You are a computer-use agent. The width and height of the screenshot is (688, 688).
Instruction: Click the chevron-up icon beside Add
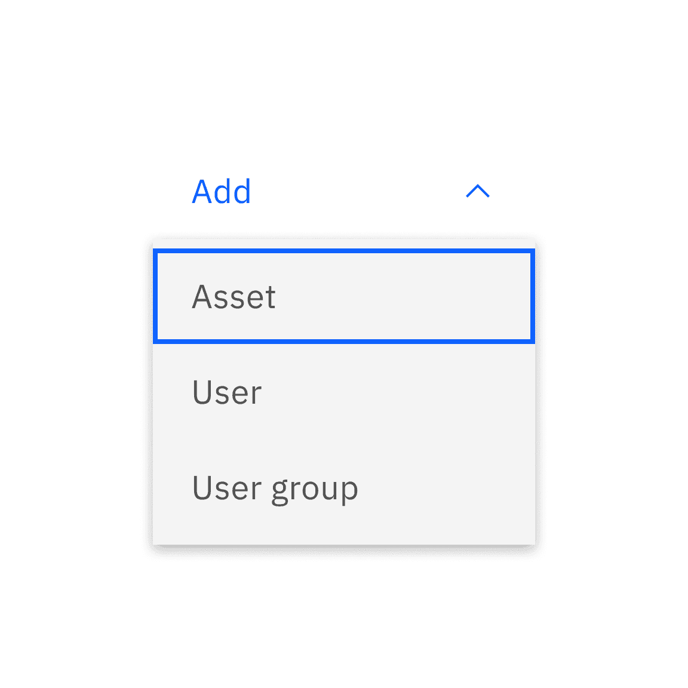[x=478, y=191]
